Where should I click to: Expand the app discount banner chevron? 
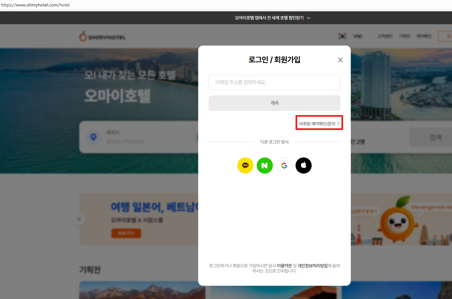coord(308,18)
